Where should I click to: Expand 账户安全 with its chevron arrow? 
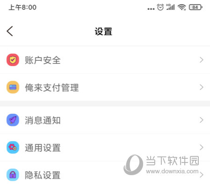(x=202, y=60)
